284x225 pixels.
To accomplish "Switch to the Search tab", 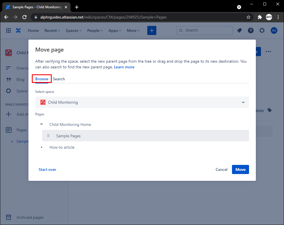I will pos(59,79).
